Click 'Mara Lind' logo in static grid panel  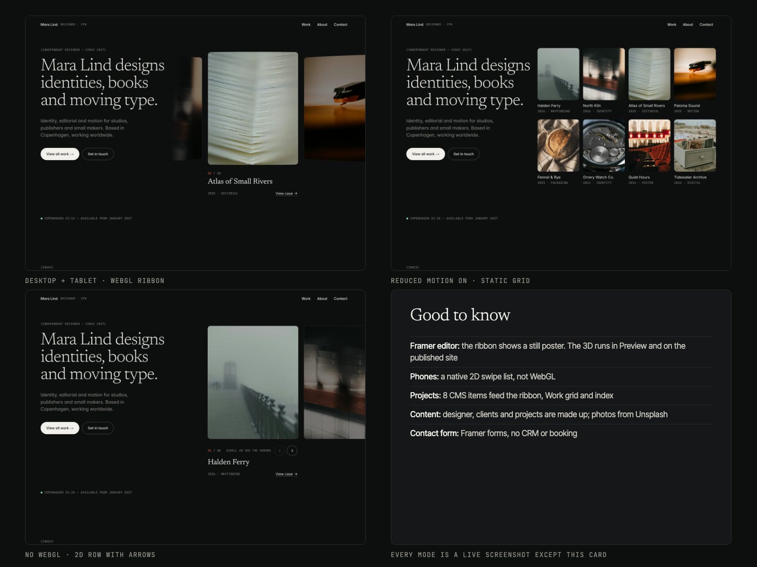point(415,25)
